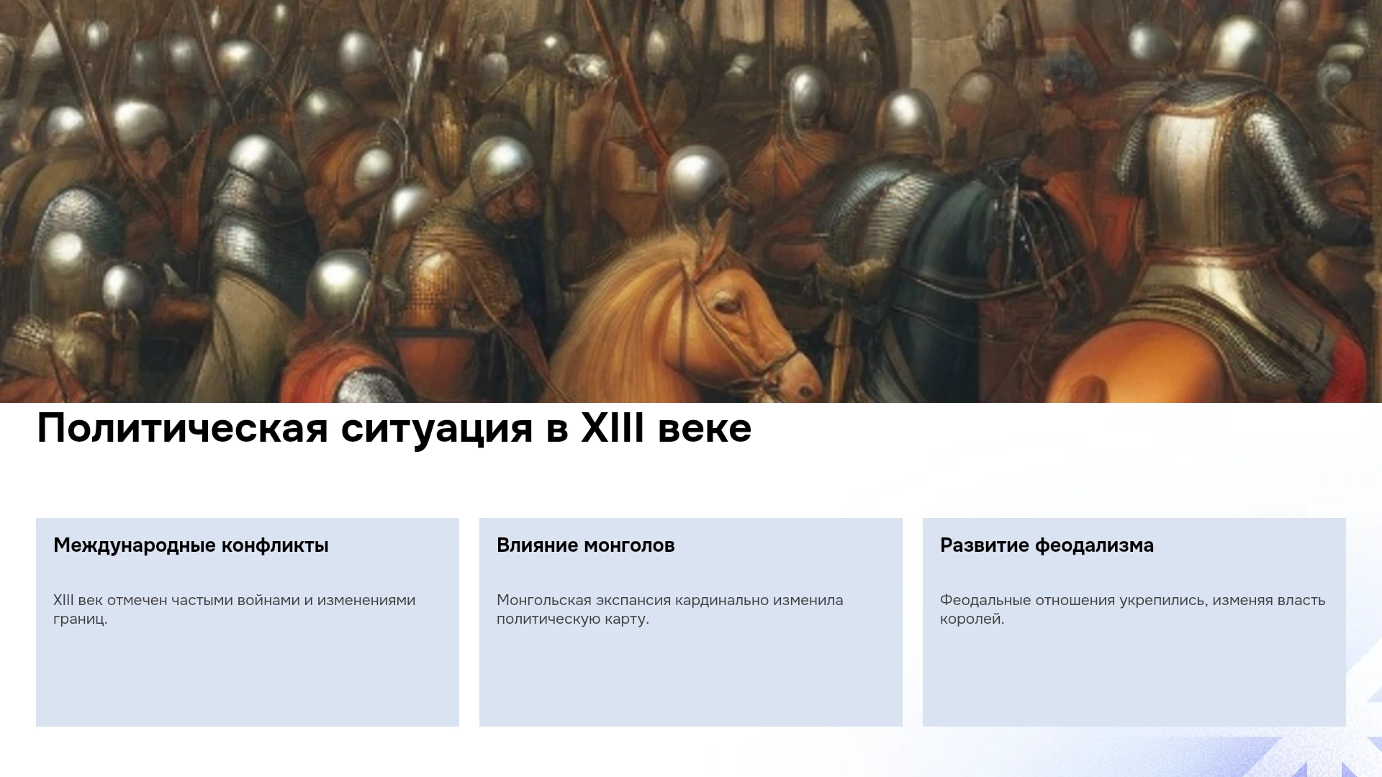
Task: Select the text about feudal relations and kings
Action: pos(1132,609)
